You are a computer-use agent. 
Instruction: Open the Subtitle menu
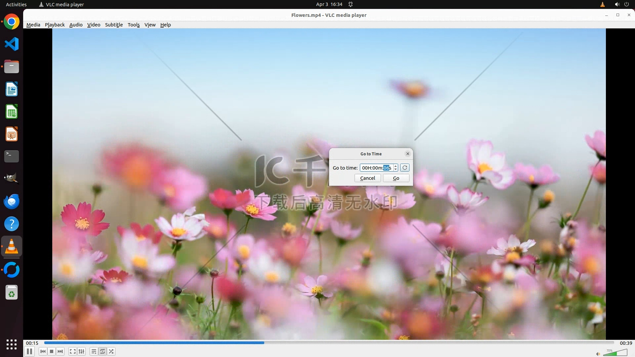pos(114,25)
